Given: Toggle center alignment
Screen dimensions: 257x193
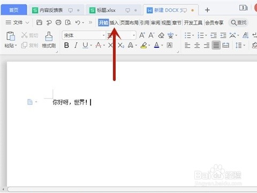Looking at the screenshot, I should tap(197, 46).
